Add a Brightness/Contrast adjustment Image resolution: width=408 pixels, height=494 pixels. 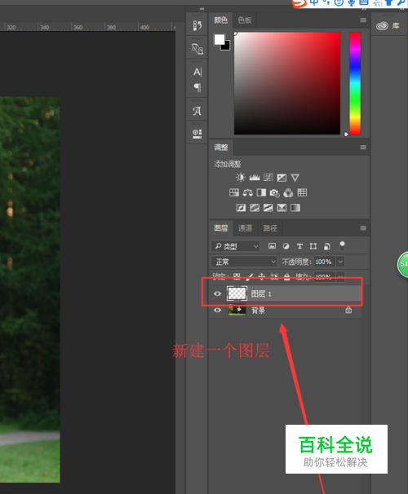[x=240, y=178]
